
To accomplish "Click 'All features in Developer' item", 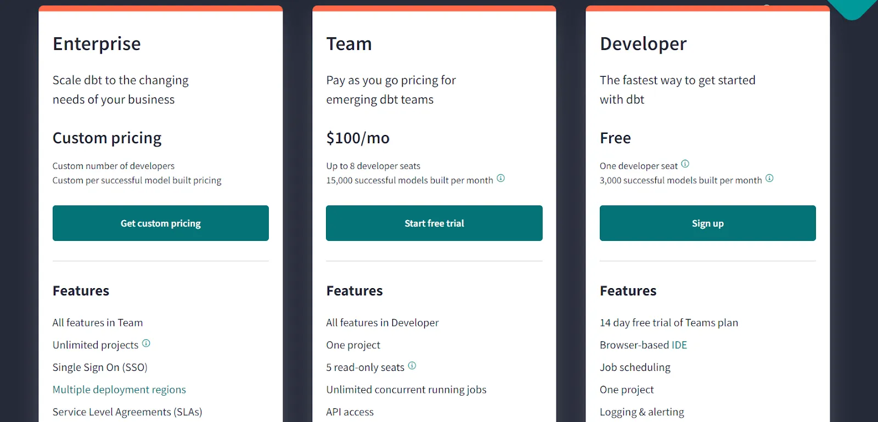I will 382,323.
